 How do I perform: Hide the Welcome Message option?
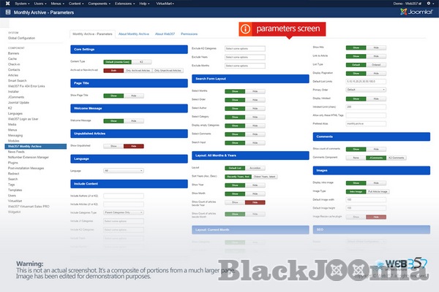pyautogui.click(x=132, y=120)
